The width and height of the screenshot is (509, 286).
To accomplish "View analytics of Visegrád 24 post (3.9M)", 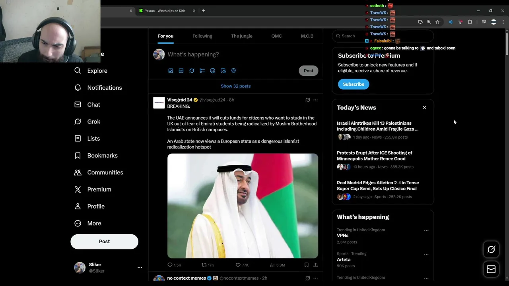I will (277, 265).
